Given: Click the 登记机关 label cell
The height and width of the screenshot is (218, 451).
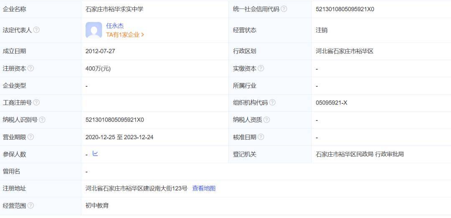Looking at the screenshot, I should [x=270, y=154].
